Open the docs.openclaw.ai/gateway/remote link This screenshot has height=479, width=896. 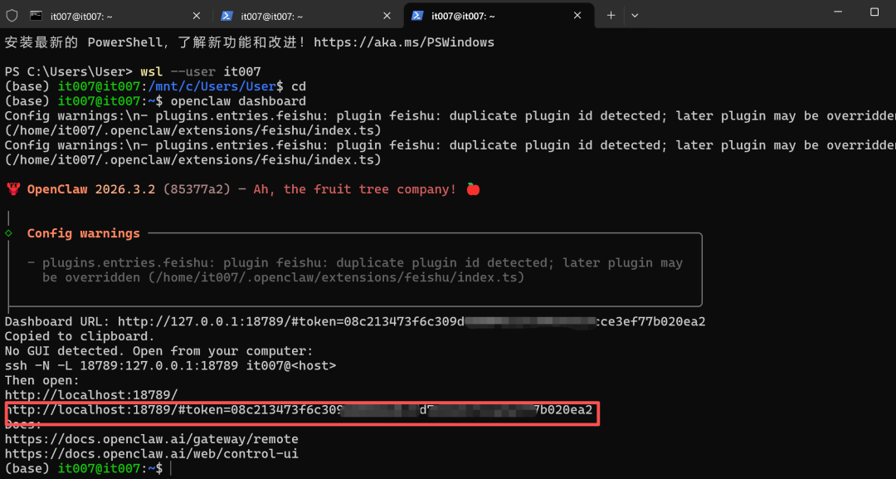152,439
